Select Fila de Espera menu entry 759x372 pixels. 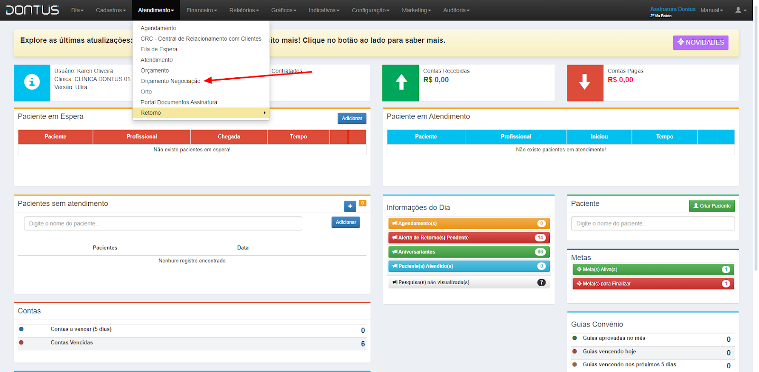pyautogui.click(x=201, y=49)
